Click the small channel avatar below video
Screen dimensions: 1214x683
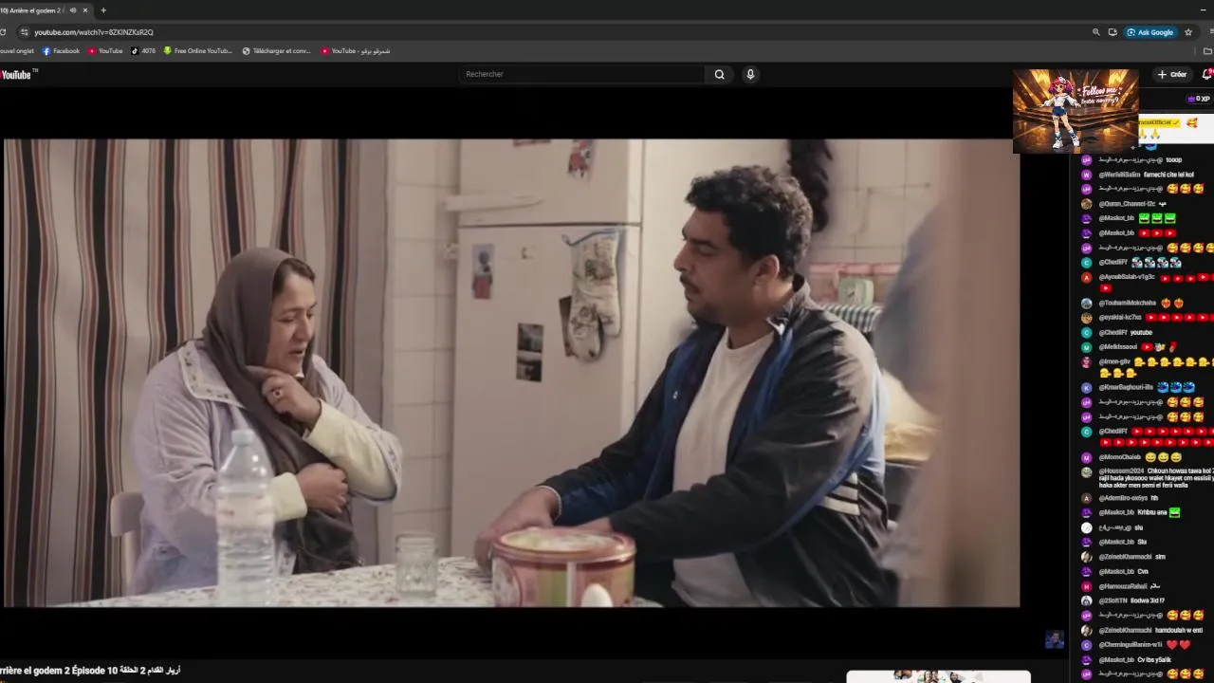coord(1055,639)
